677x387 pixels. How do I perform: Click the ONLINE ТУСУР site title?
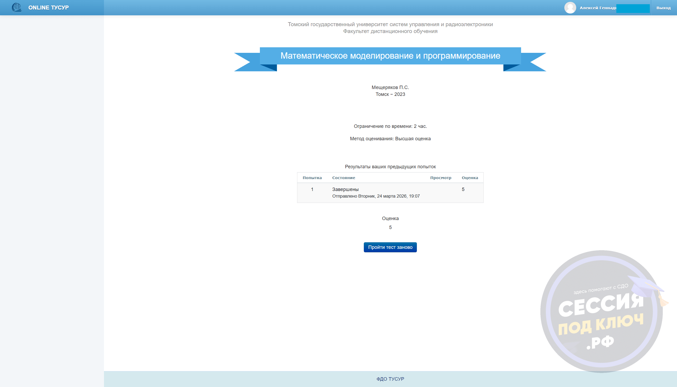[49, 8]
